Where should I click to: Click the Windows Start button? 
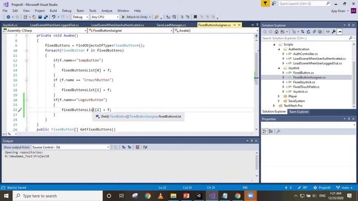(6, 196)
